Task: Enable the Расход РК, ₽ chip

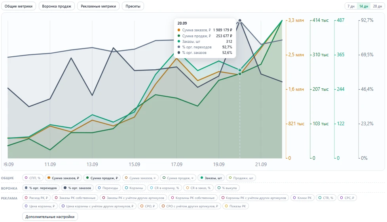Action: tap(36, 198)
